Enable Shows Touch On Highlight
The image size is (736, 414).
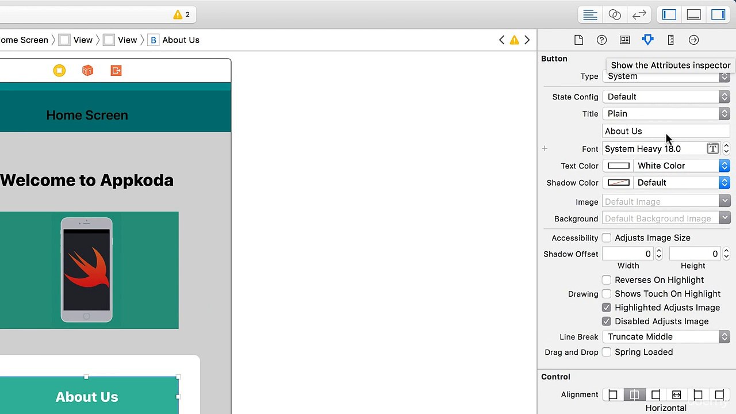pyautogui.click(x=606, y=294)
